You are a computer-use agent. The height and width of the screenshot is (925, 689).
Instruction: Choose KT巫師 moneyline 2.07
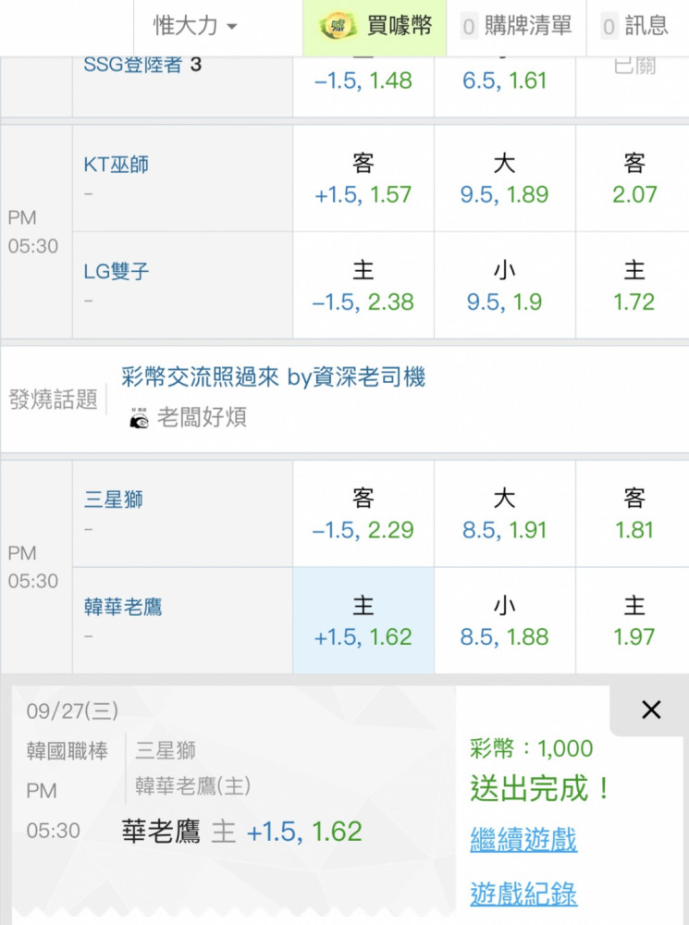(633, 179)
